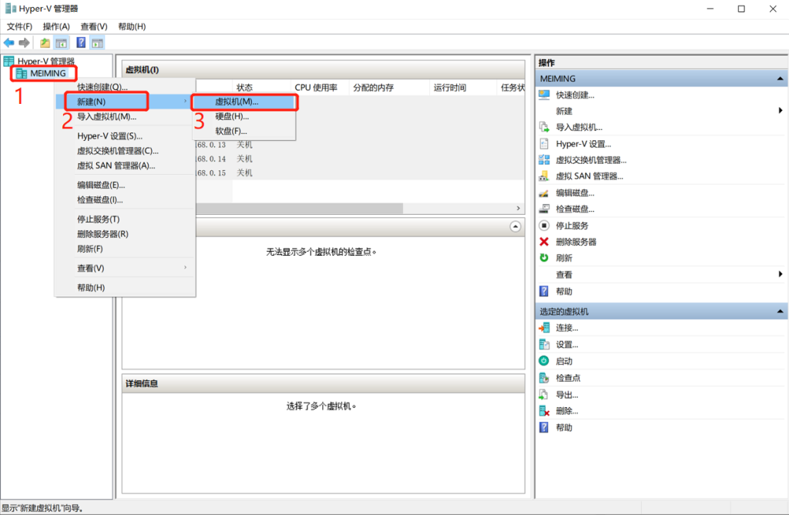Open the 查看(V) submenu in context menu
The image size is (789, 515).
click(x=125, y=268)
